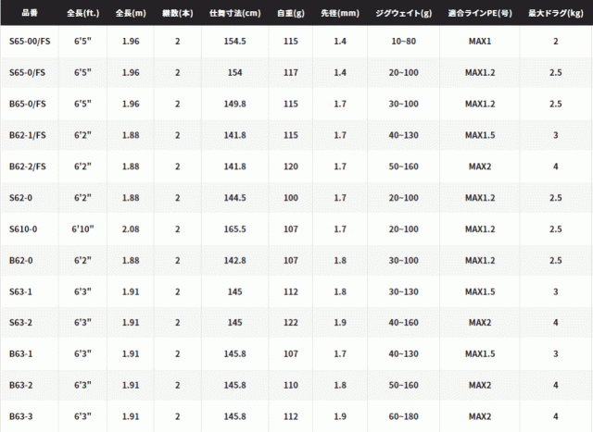593x432 pixels.
Task: Select the B65-0/FS row label
Action: tap(29, 105)
